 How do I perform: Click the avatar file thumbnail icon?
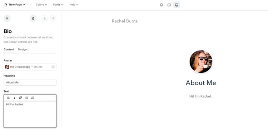(7, 67)
